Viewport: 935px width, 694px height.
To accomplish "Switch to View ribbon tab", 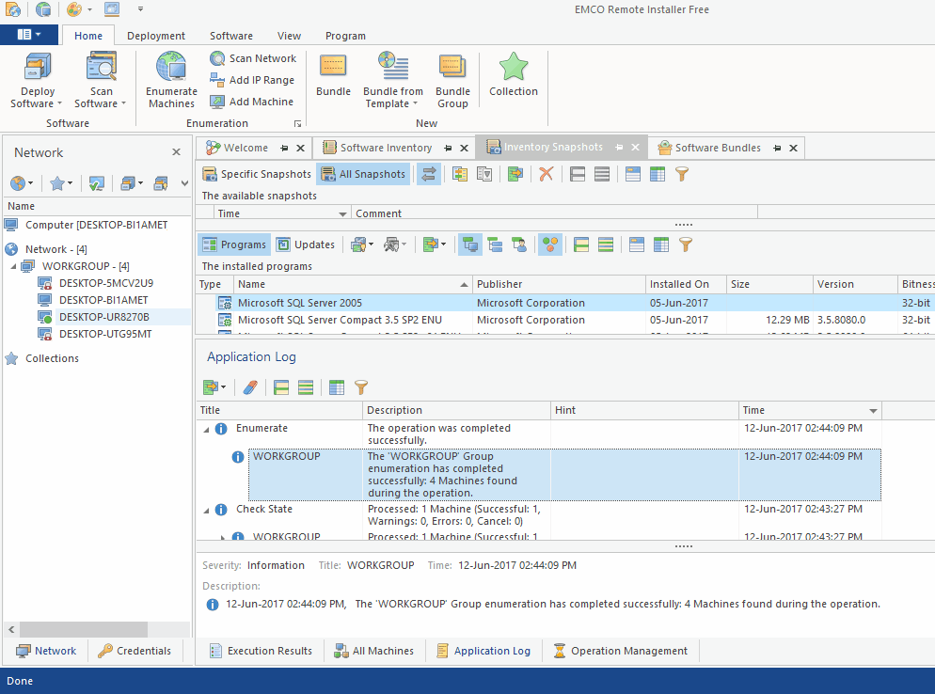I will click(289, 36).
